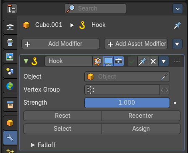
Task: Open the View Layer properties tab
Action: 10,57
